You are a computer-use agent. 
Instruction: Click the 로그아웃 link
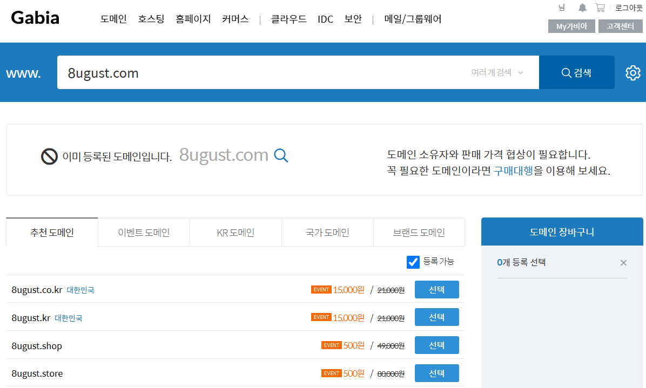coord(629,8)
